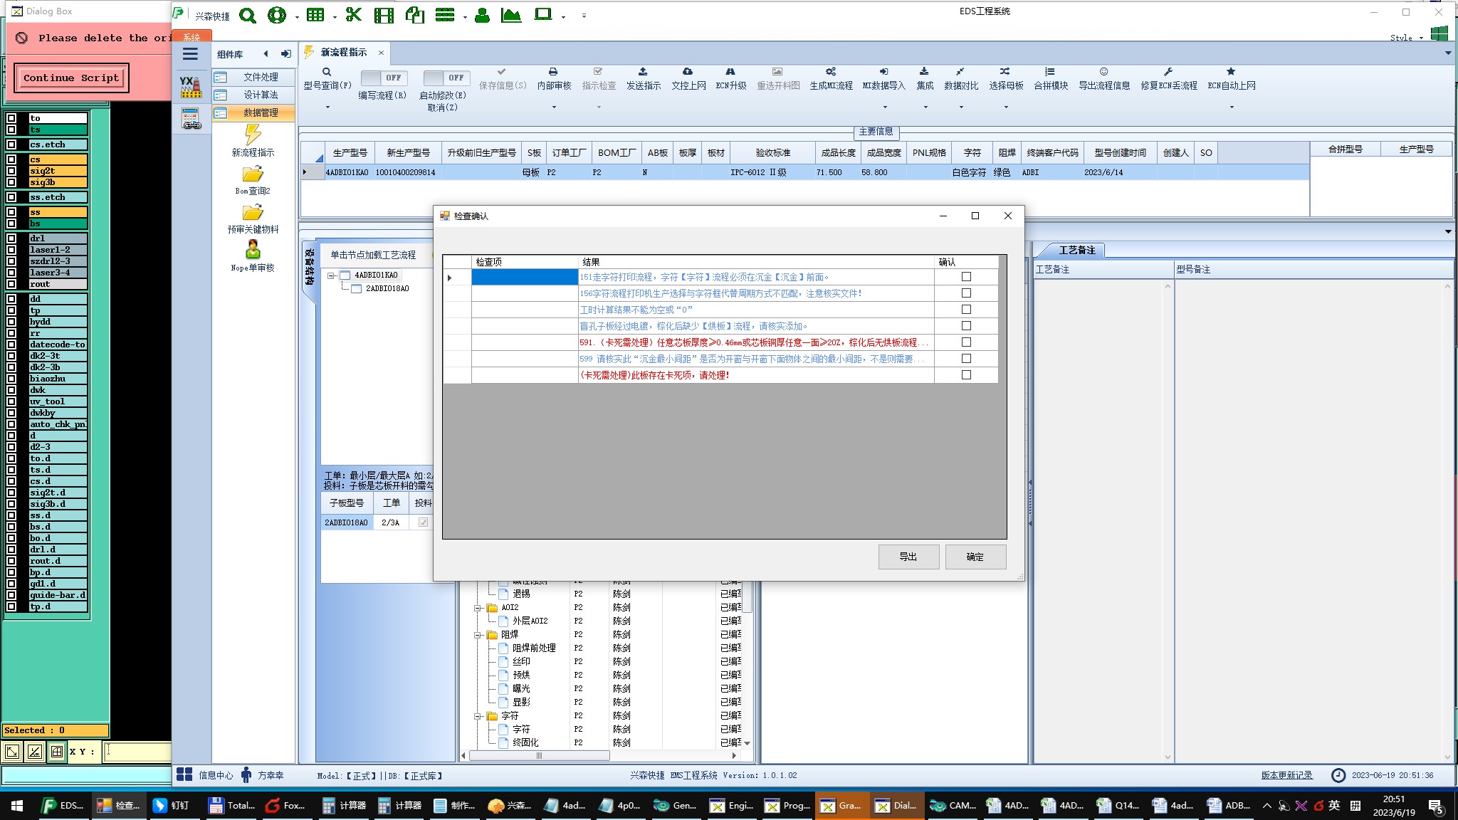
Task: Click the ECN升级 toolbar icon
Action: [x=730, y=72]
